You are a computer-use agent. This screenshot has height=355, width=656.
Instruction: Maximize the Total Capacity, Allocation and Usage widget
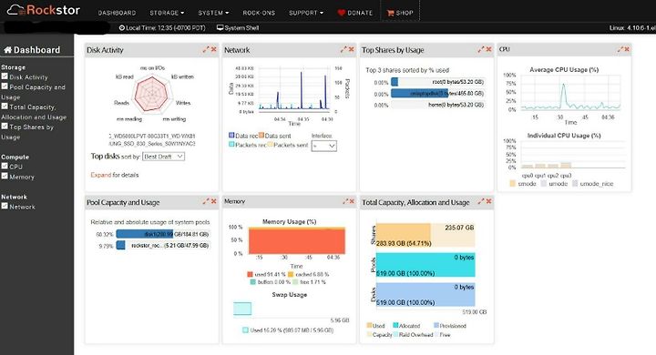[481, 201]
